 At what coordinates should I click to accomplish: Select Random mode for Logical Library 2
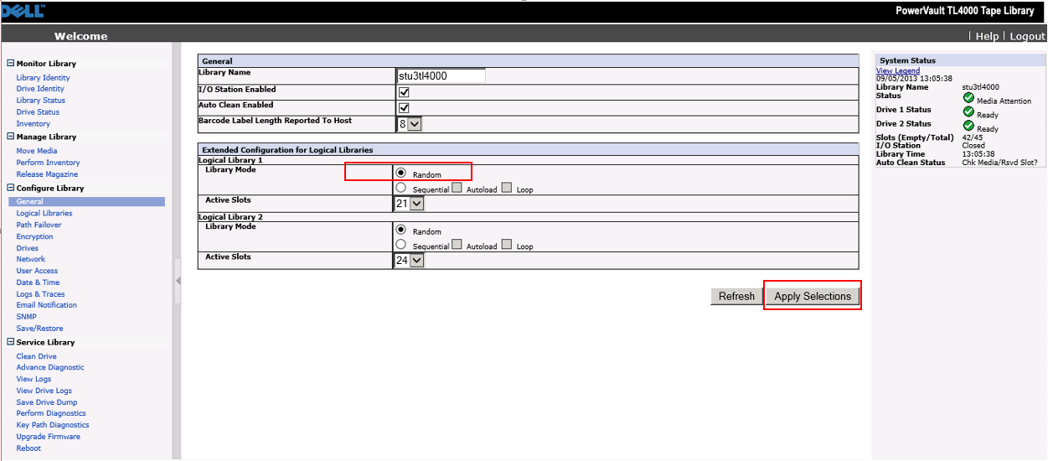tap(400, 230)
